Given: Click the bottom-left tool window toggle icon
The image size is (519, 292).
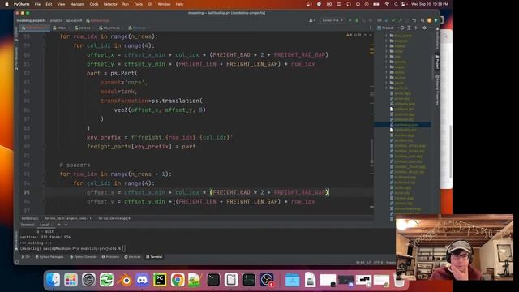Looking at the screenshot, I should coord(17,263).
